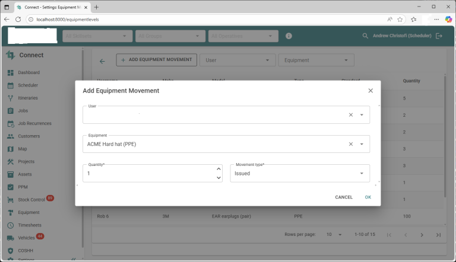
Task: Select the Rob 6 table row
Action: (268, 216)
